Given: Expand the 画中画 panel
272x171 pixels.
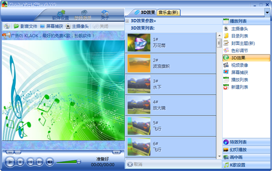Looking at the screenshot, I should (246, 157).
